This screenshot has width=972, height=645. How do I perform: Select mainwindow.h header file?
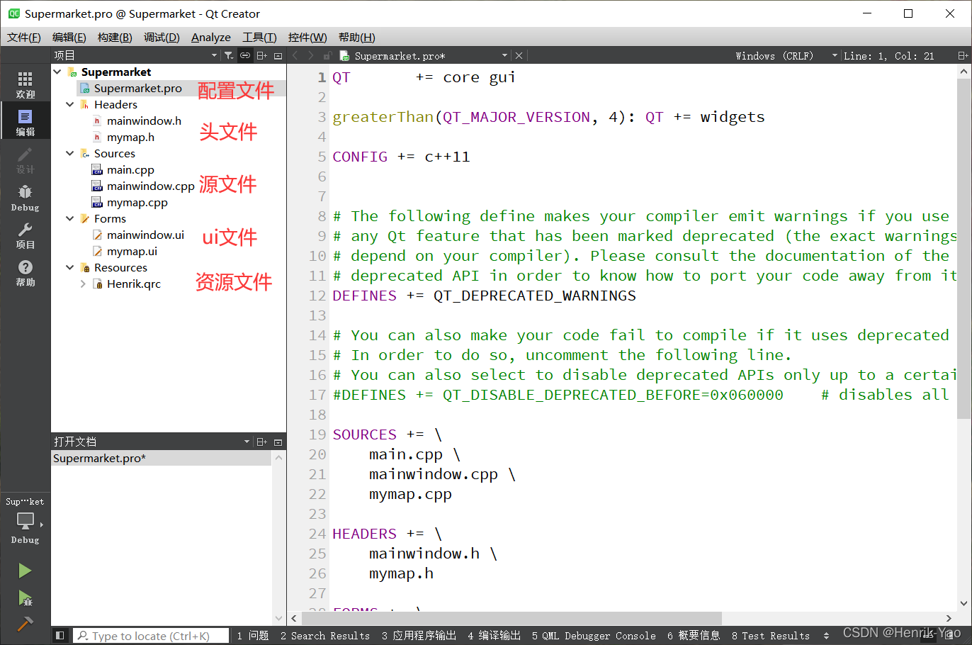(x=144, y=120)
